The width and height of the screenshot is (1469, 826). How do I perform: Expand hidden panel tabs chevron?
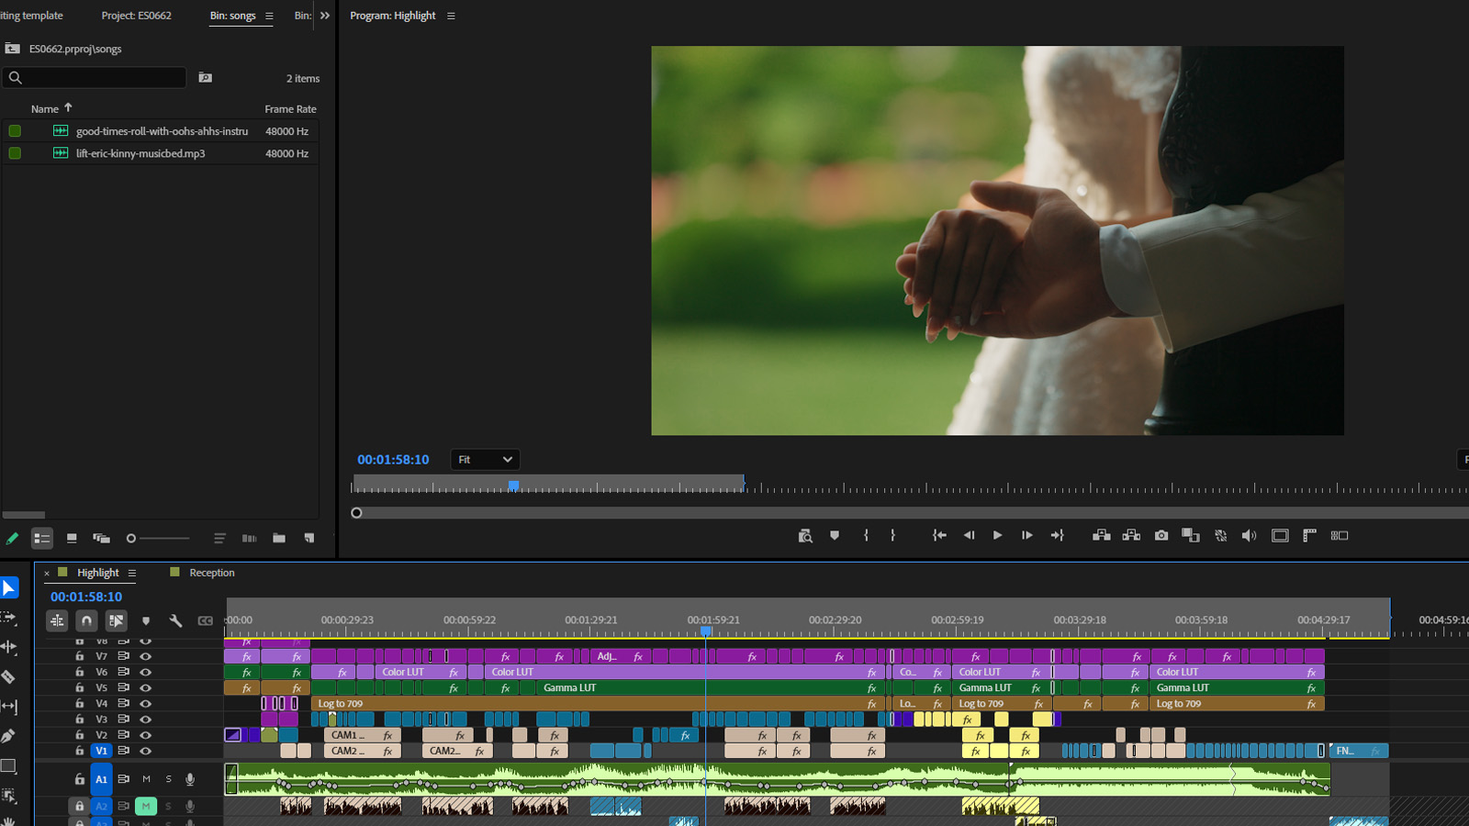tap(325, 16)
